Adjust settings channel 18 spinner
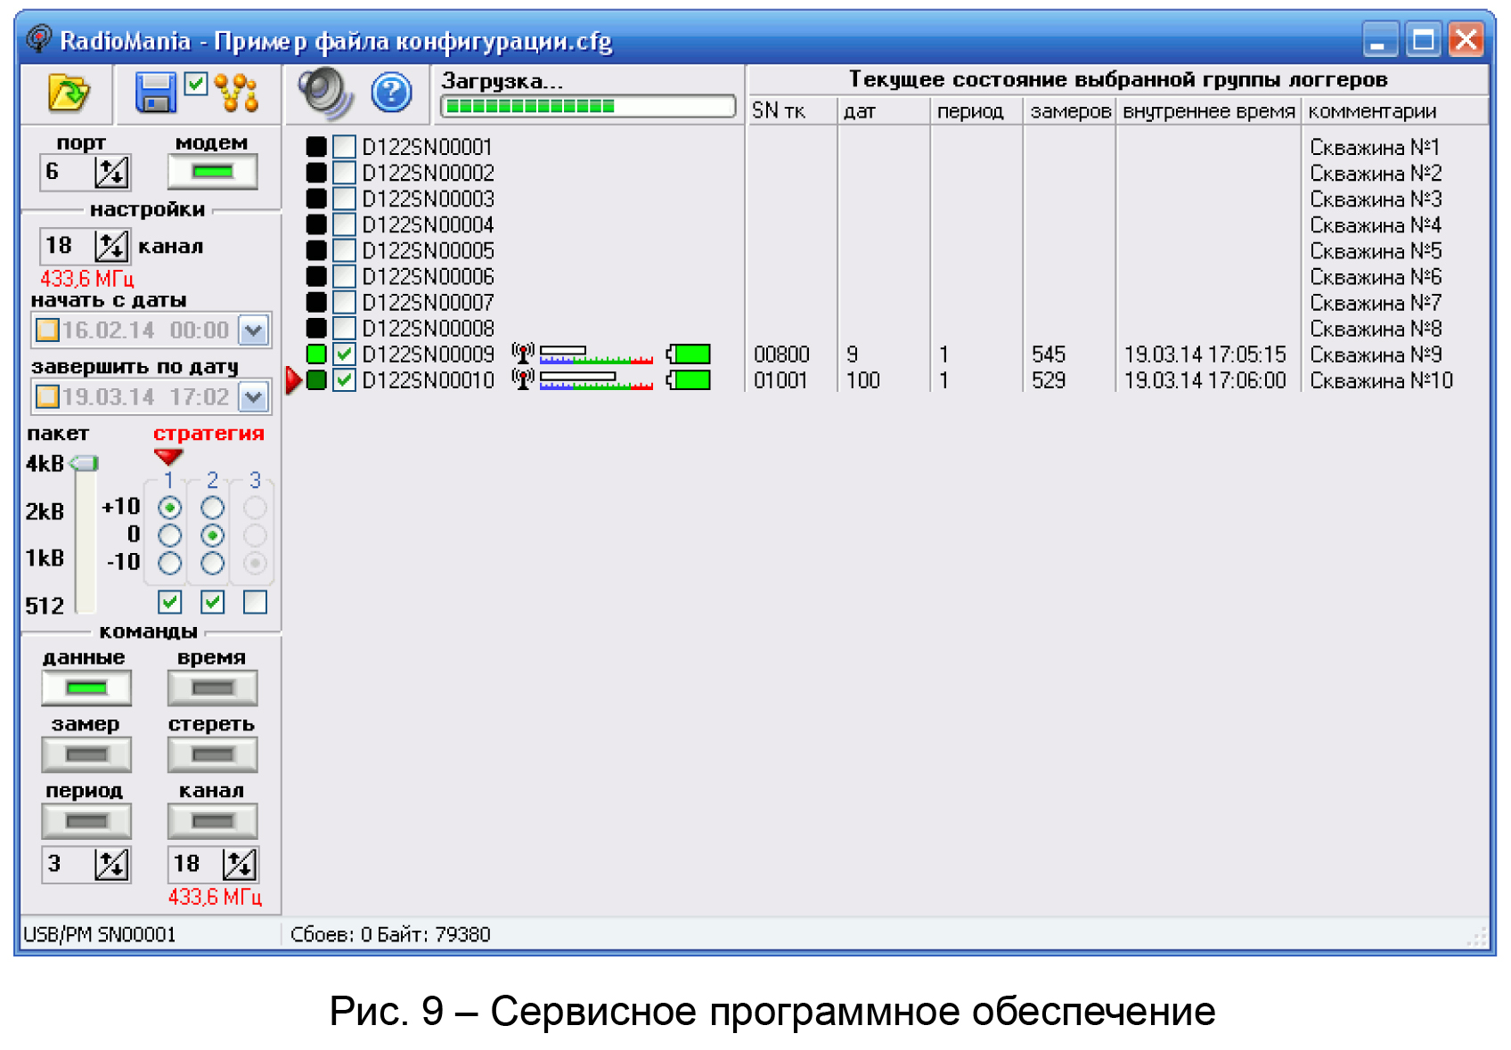The height and width of the screenshot is (1050, 1511). pyautogui.click(x=111, y=246)
